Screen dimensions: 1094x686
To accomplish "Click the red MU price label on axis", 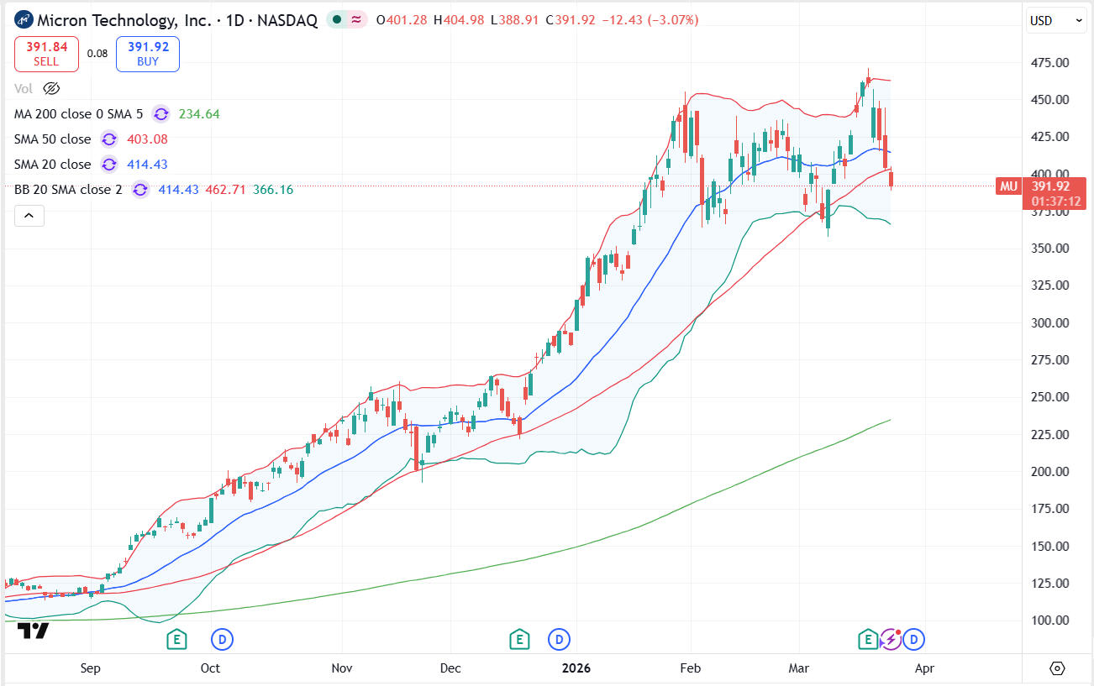I will tap(1009, 186).
